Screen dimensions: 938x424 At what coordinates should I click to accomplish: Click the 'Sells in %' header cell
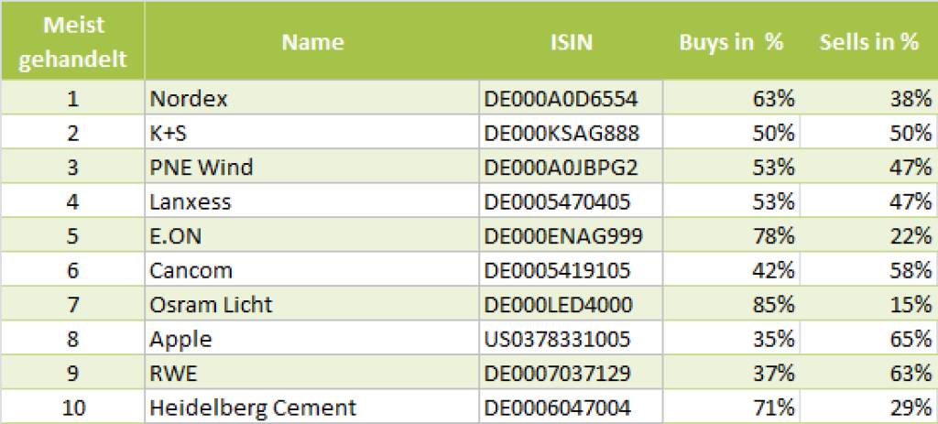[x=868, y=42]
